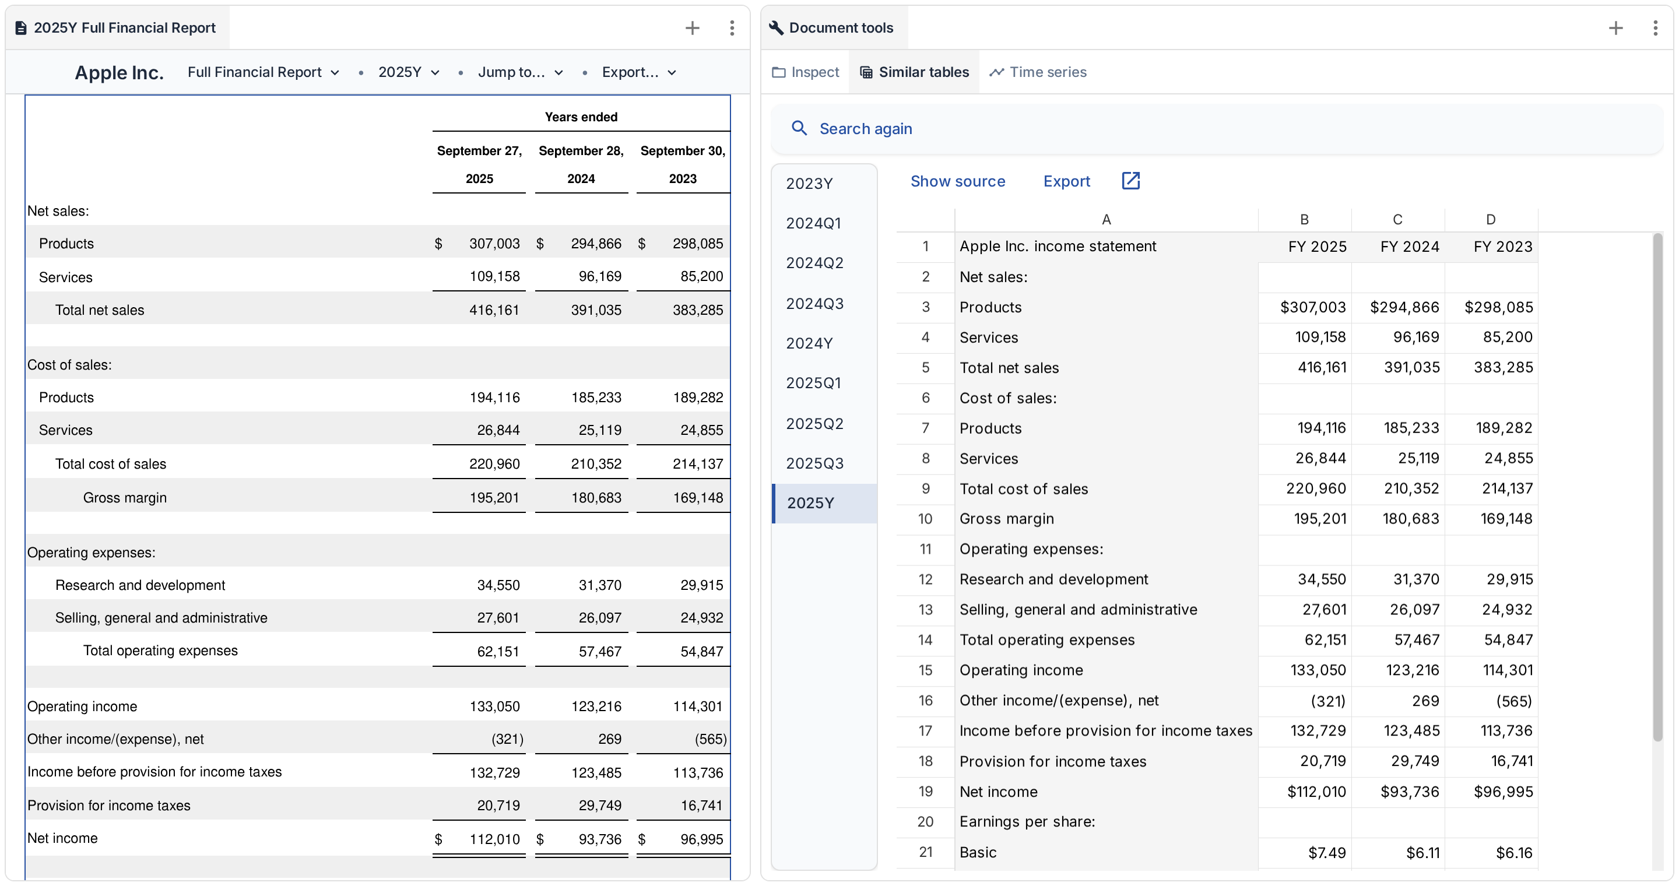Click the Similar tables table icon
Image resolution: width=1679 pixels, height=886 pixels.
[866, 72]
